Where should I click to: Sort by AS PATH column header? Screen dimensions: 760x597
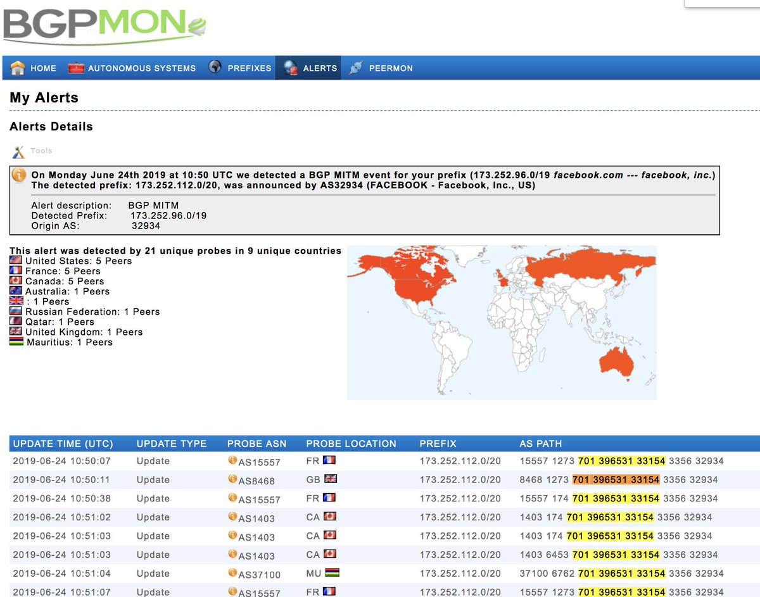point(541,444)
